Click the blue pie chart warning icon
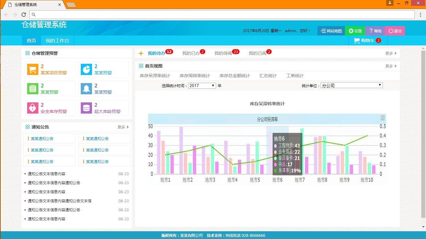 tap(86, 69)
